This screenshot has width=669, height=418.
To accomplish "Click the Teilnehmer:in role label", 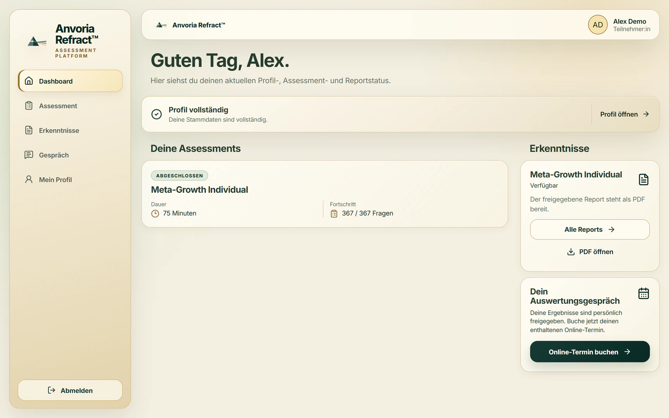I will click(x=631, y=29).
